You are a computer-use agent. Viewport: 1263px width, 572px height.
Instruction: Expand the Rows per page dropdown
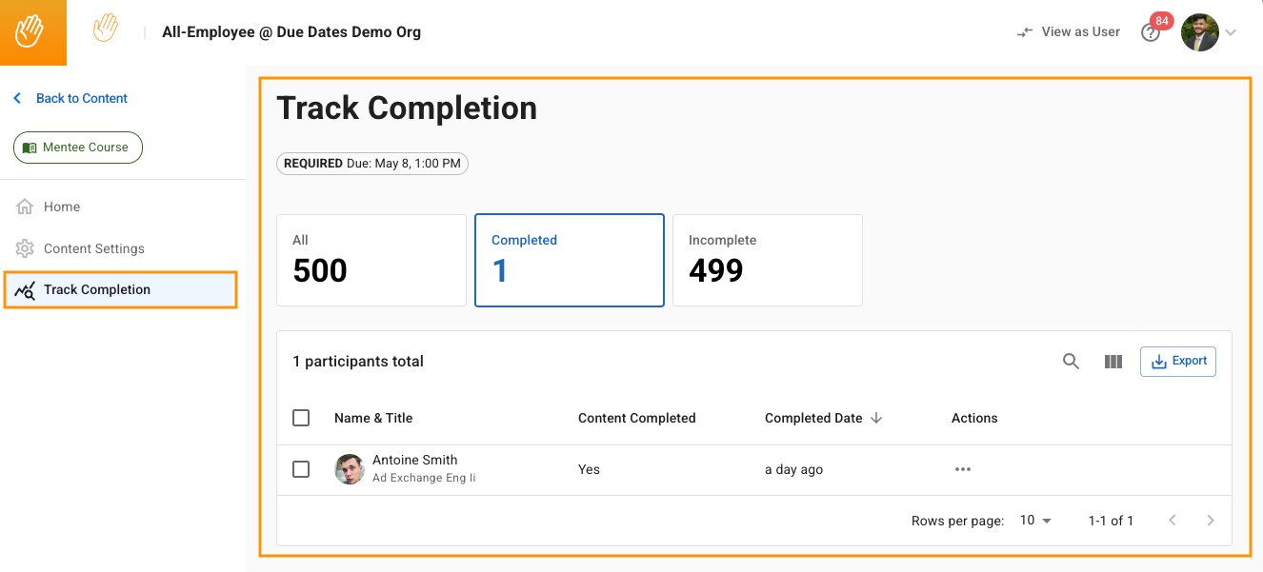[1035, 521]
